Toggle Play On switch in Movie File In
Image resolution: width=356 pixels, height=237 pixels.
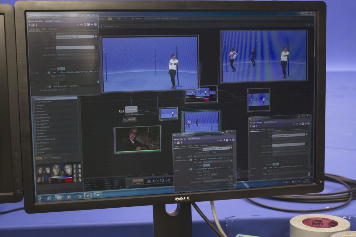tap(206, 165)
